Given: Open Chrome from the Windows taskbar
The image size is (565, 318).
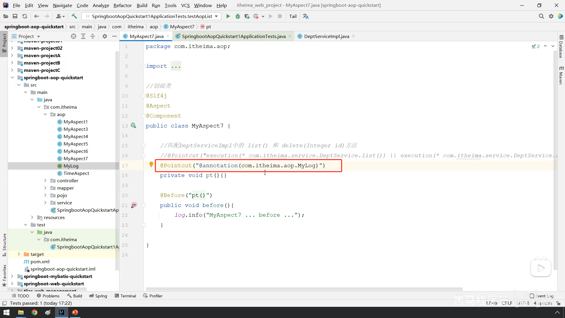Looking at the screenshot, I should [x=34, y=312].
